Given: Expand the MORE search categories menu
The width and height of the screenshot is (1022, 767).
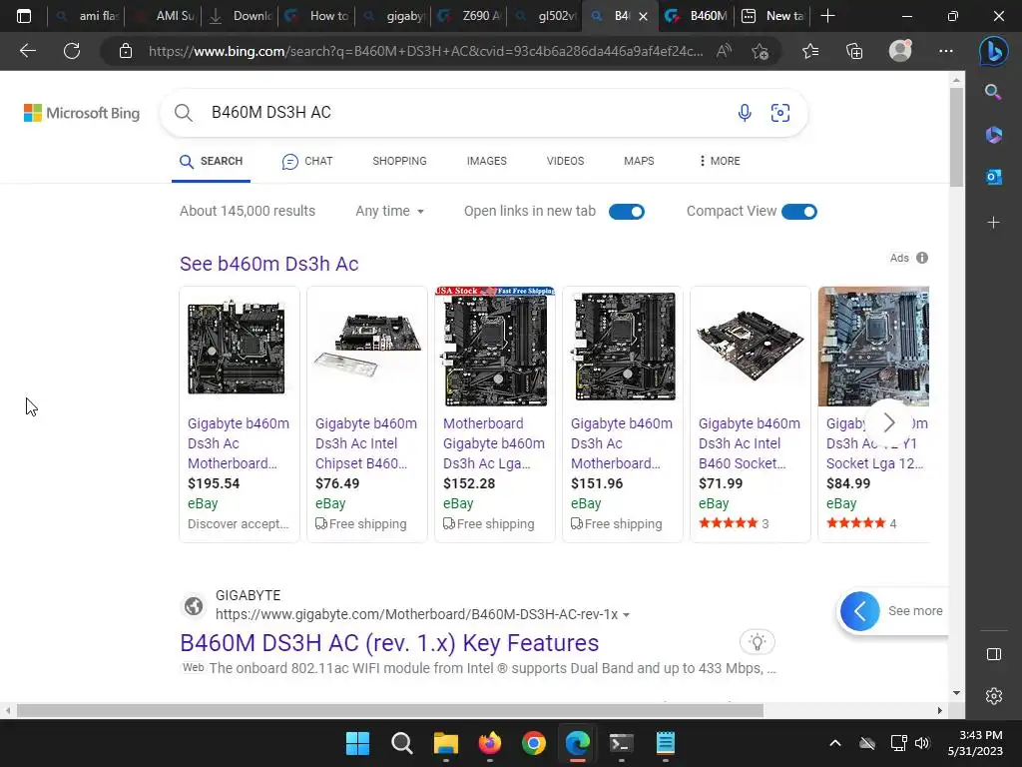Looking at the screenshot, I should point(720,161).
